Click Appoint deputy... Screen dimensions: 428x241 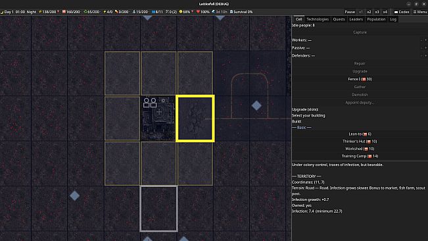pyautogui.click(x=360, y=103)
